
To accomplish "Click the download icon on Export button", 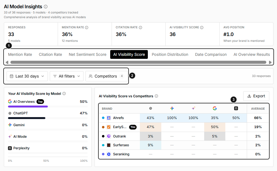I will point(249,96).
